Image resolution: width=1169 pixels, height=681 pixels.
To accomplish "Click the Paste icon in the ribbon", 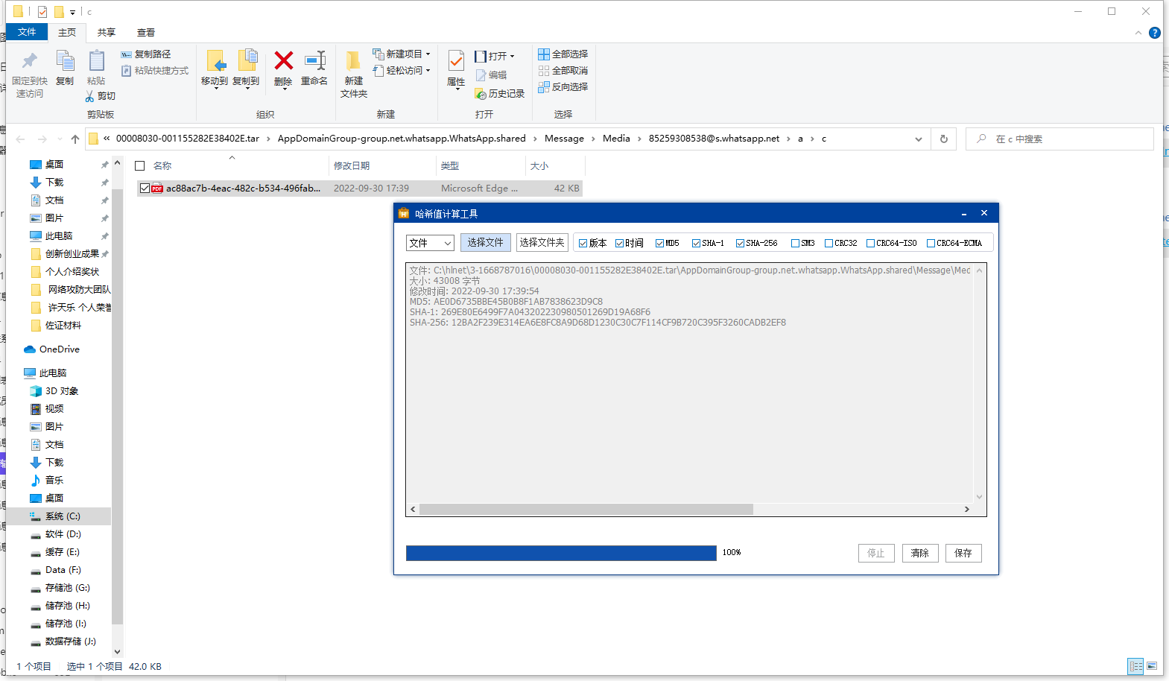I will coord(96,61).
